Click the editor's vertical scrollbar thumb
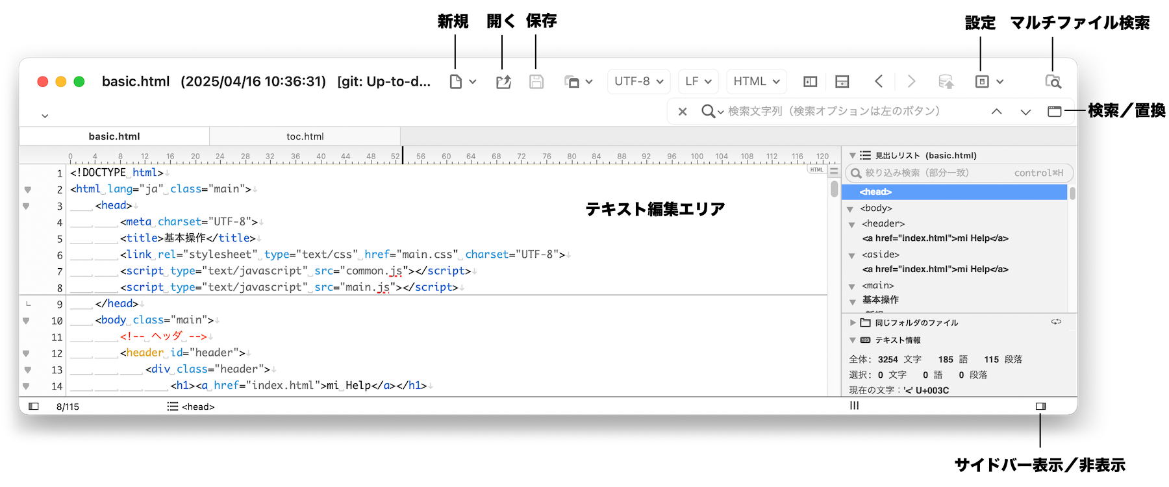Screen dimensions: 1169x487 coord(834,189)
